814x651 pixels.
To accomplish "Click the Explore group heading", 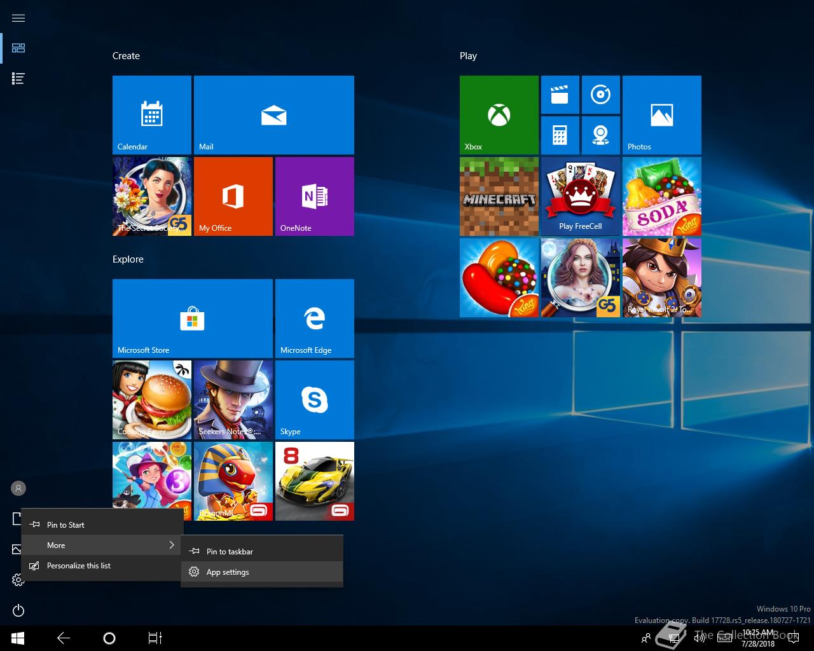I will pyautogui.click(x=128, y=259).
